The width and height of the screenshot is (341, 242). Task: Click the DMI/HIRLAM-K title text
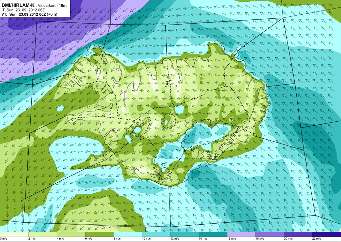[x=17, y=5]
